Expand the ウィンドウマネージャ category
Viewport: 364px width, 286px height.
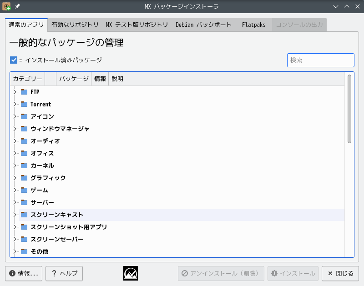tap(15, 129)
